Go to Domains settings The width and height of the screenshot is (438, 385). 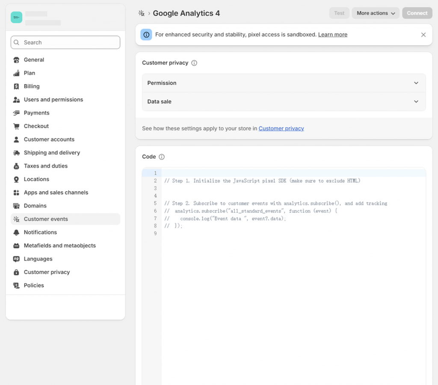pos(65,206)
